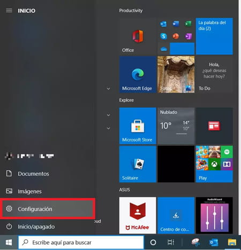
Task: Open the To Do tile
Action: pyautogui.click(x=214, y=74)
